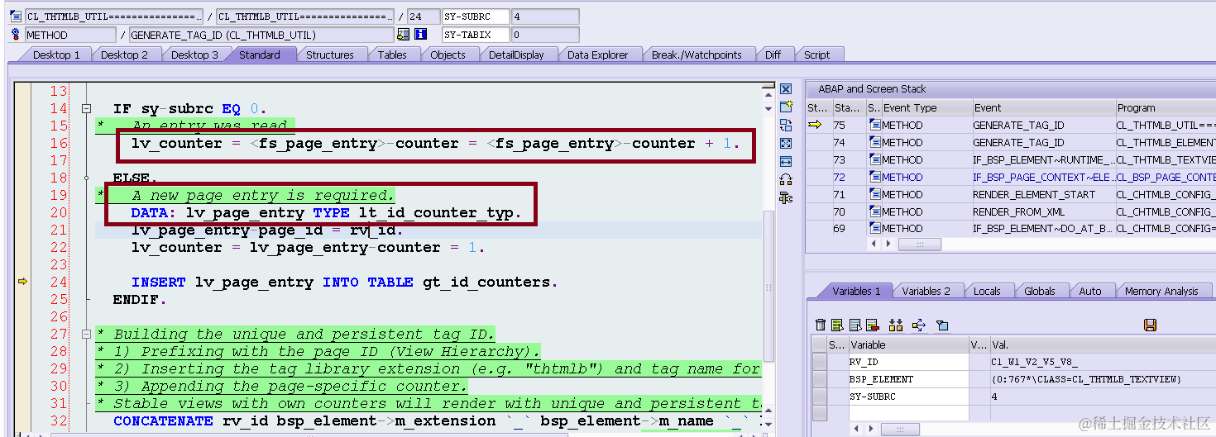Collapse the IF block at line 14
This screenshot has width=1216, height=437.
pyautogui.click(x=85, y=108)
